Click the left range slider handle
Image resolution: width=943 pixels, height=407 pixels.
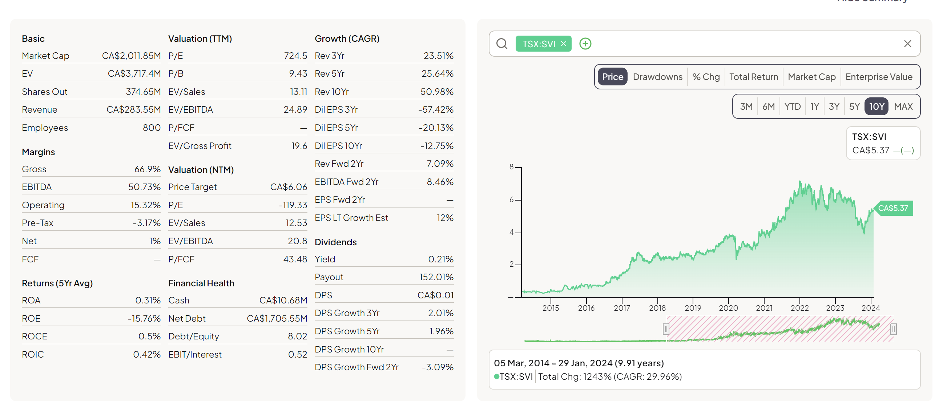click(665, 329)
